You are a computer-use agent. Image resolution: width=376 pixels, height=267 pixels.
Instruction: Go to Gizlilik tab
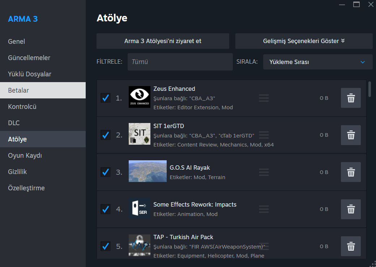tap(43, 172)
